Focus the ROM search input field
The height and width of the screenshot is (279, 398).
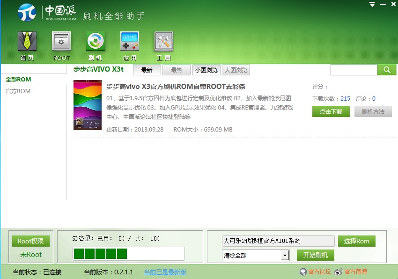(x=354, y=70)
